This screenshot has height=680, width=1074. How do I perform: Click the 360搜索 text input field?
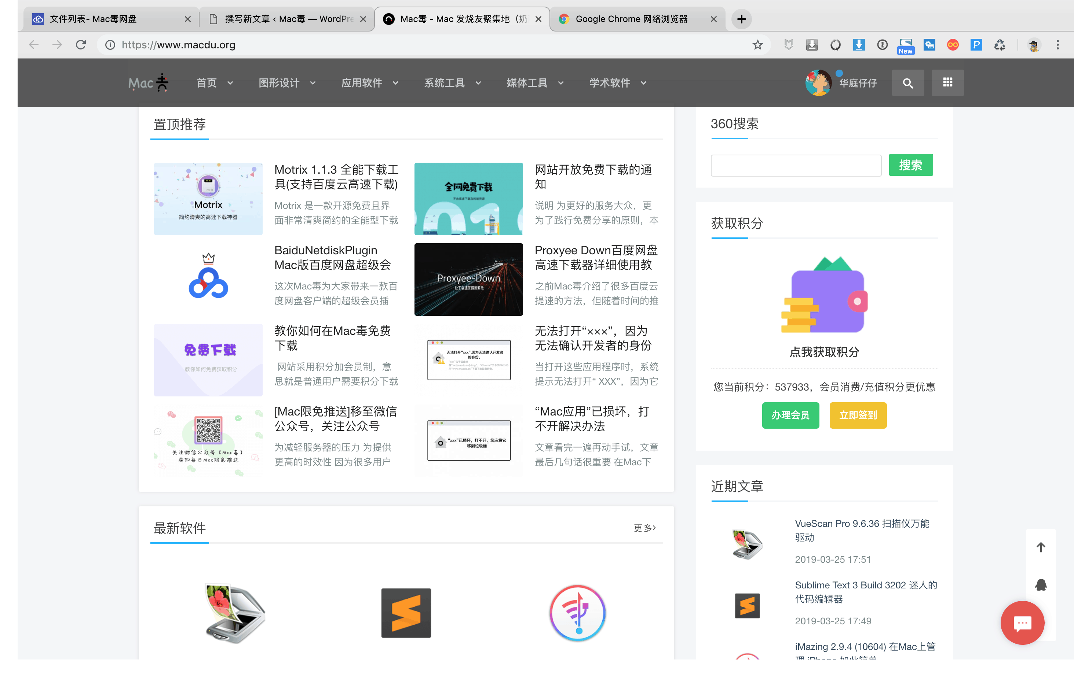point(796,165)
